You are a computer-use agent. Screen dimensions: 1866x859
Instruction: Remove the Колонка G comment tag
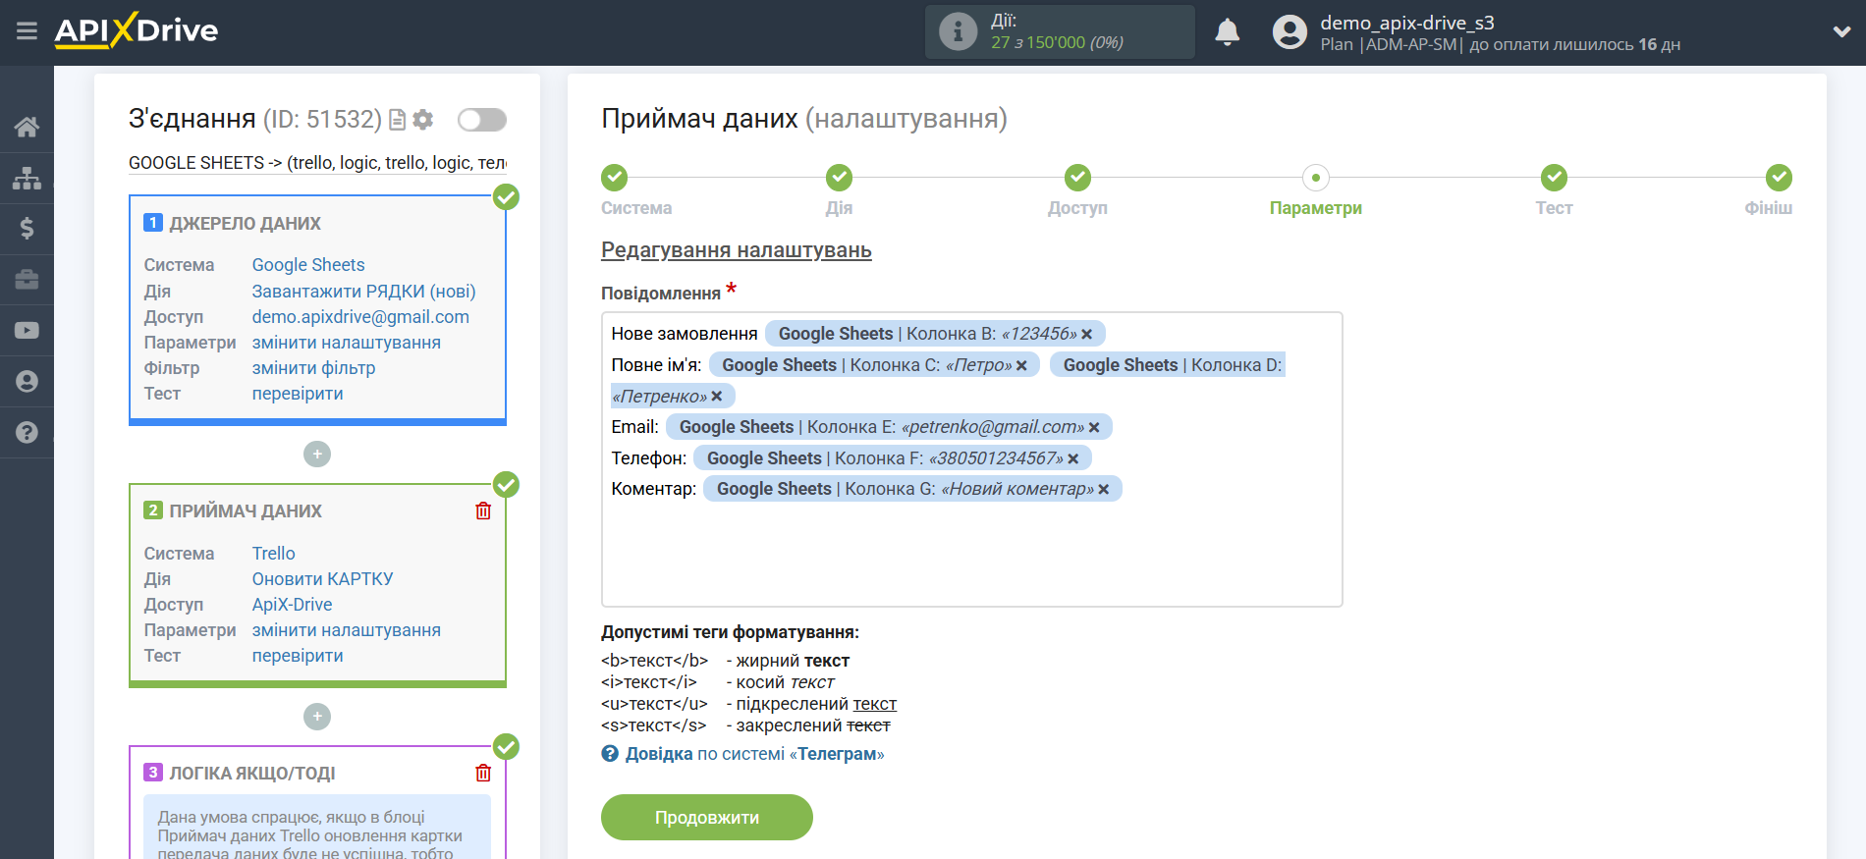point(1104,490)
